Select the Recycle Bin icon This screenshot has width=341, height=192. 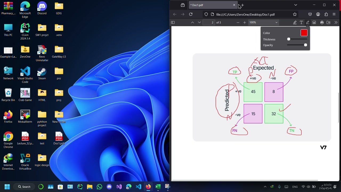pyautogui.click(x=8, y=95)
